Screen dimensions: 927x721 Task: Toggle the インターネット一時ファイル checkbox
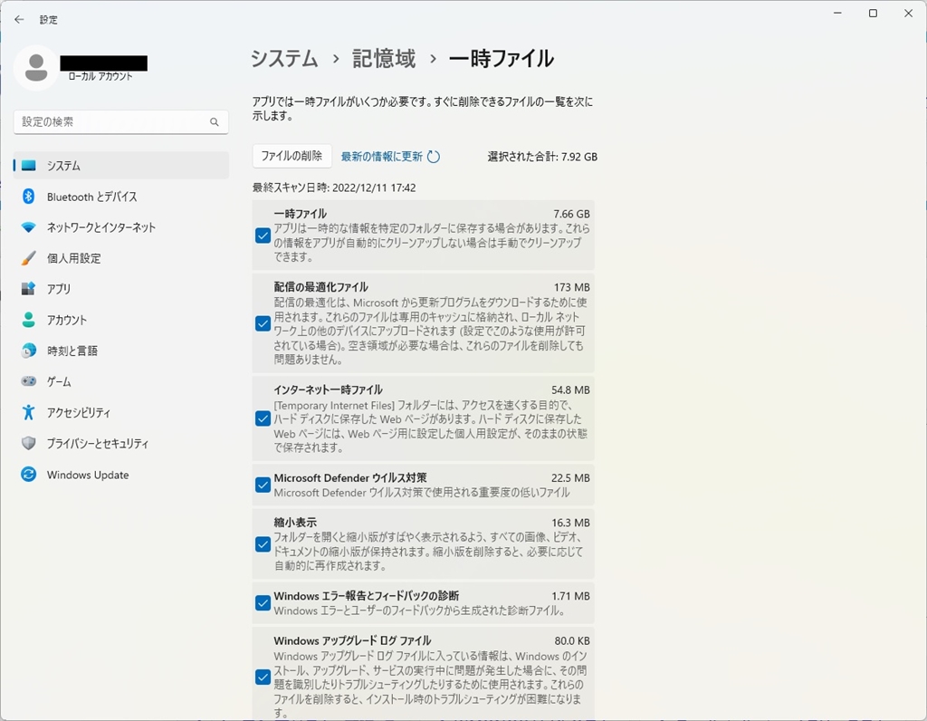[x=263, y=418]
